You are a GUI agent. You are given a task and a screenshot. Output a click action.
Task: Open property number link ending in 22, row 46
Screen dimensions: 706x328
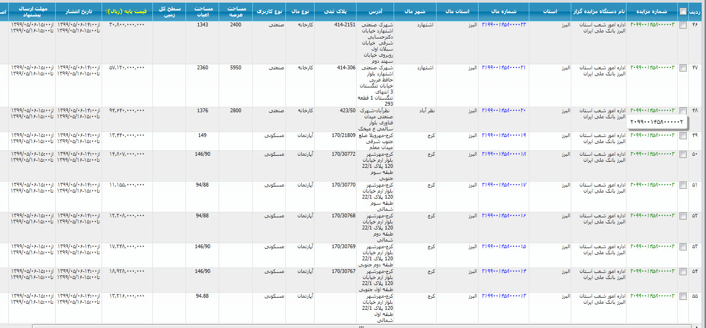point(503,25)
